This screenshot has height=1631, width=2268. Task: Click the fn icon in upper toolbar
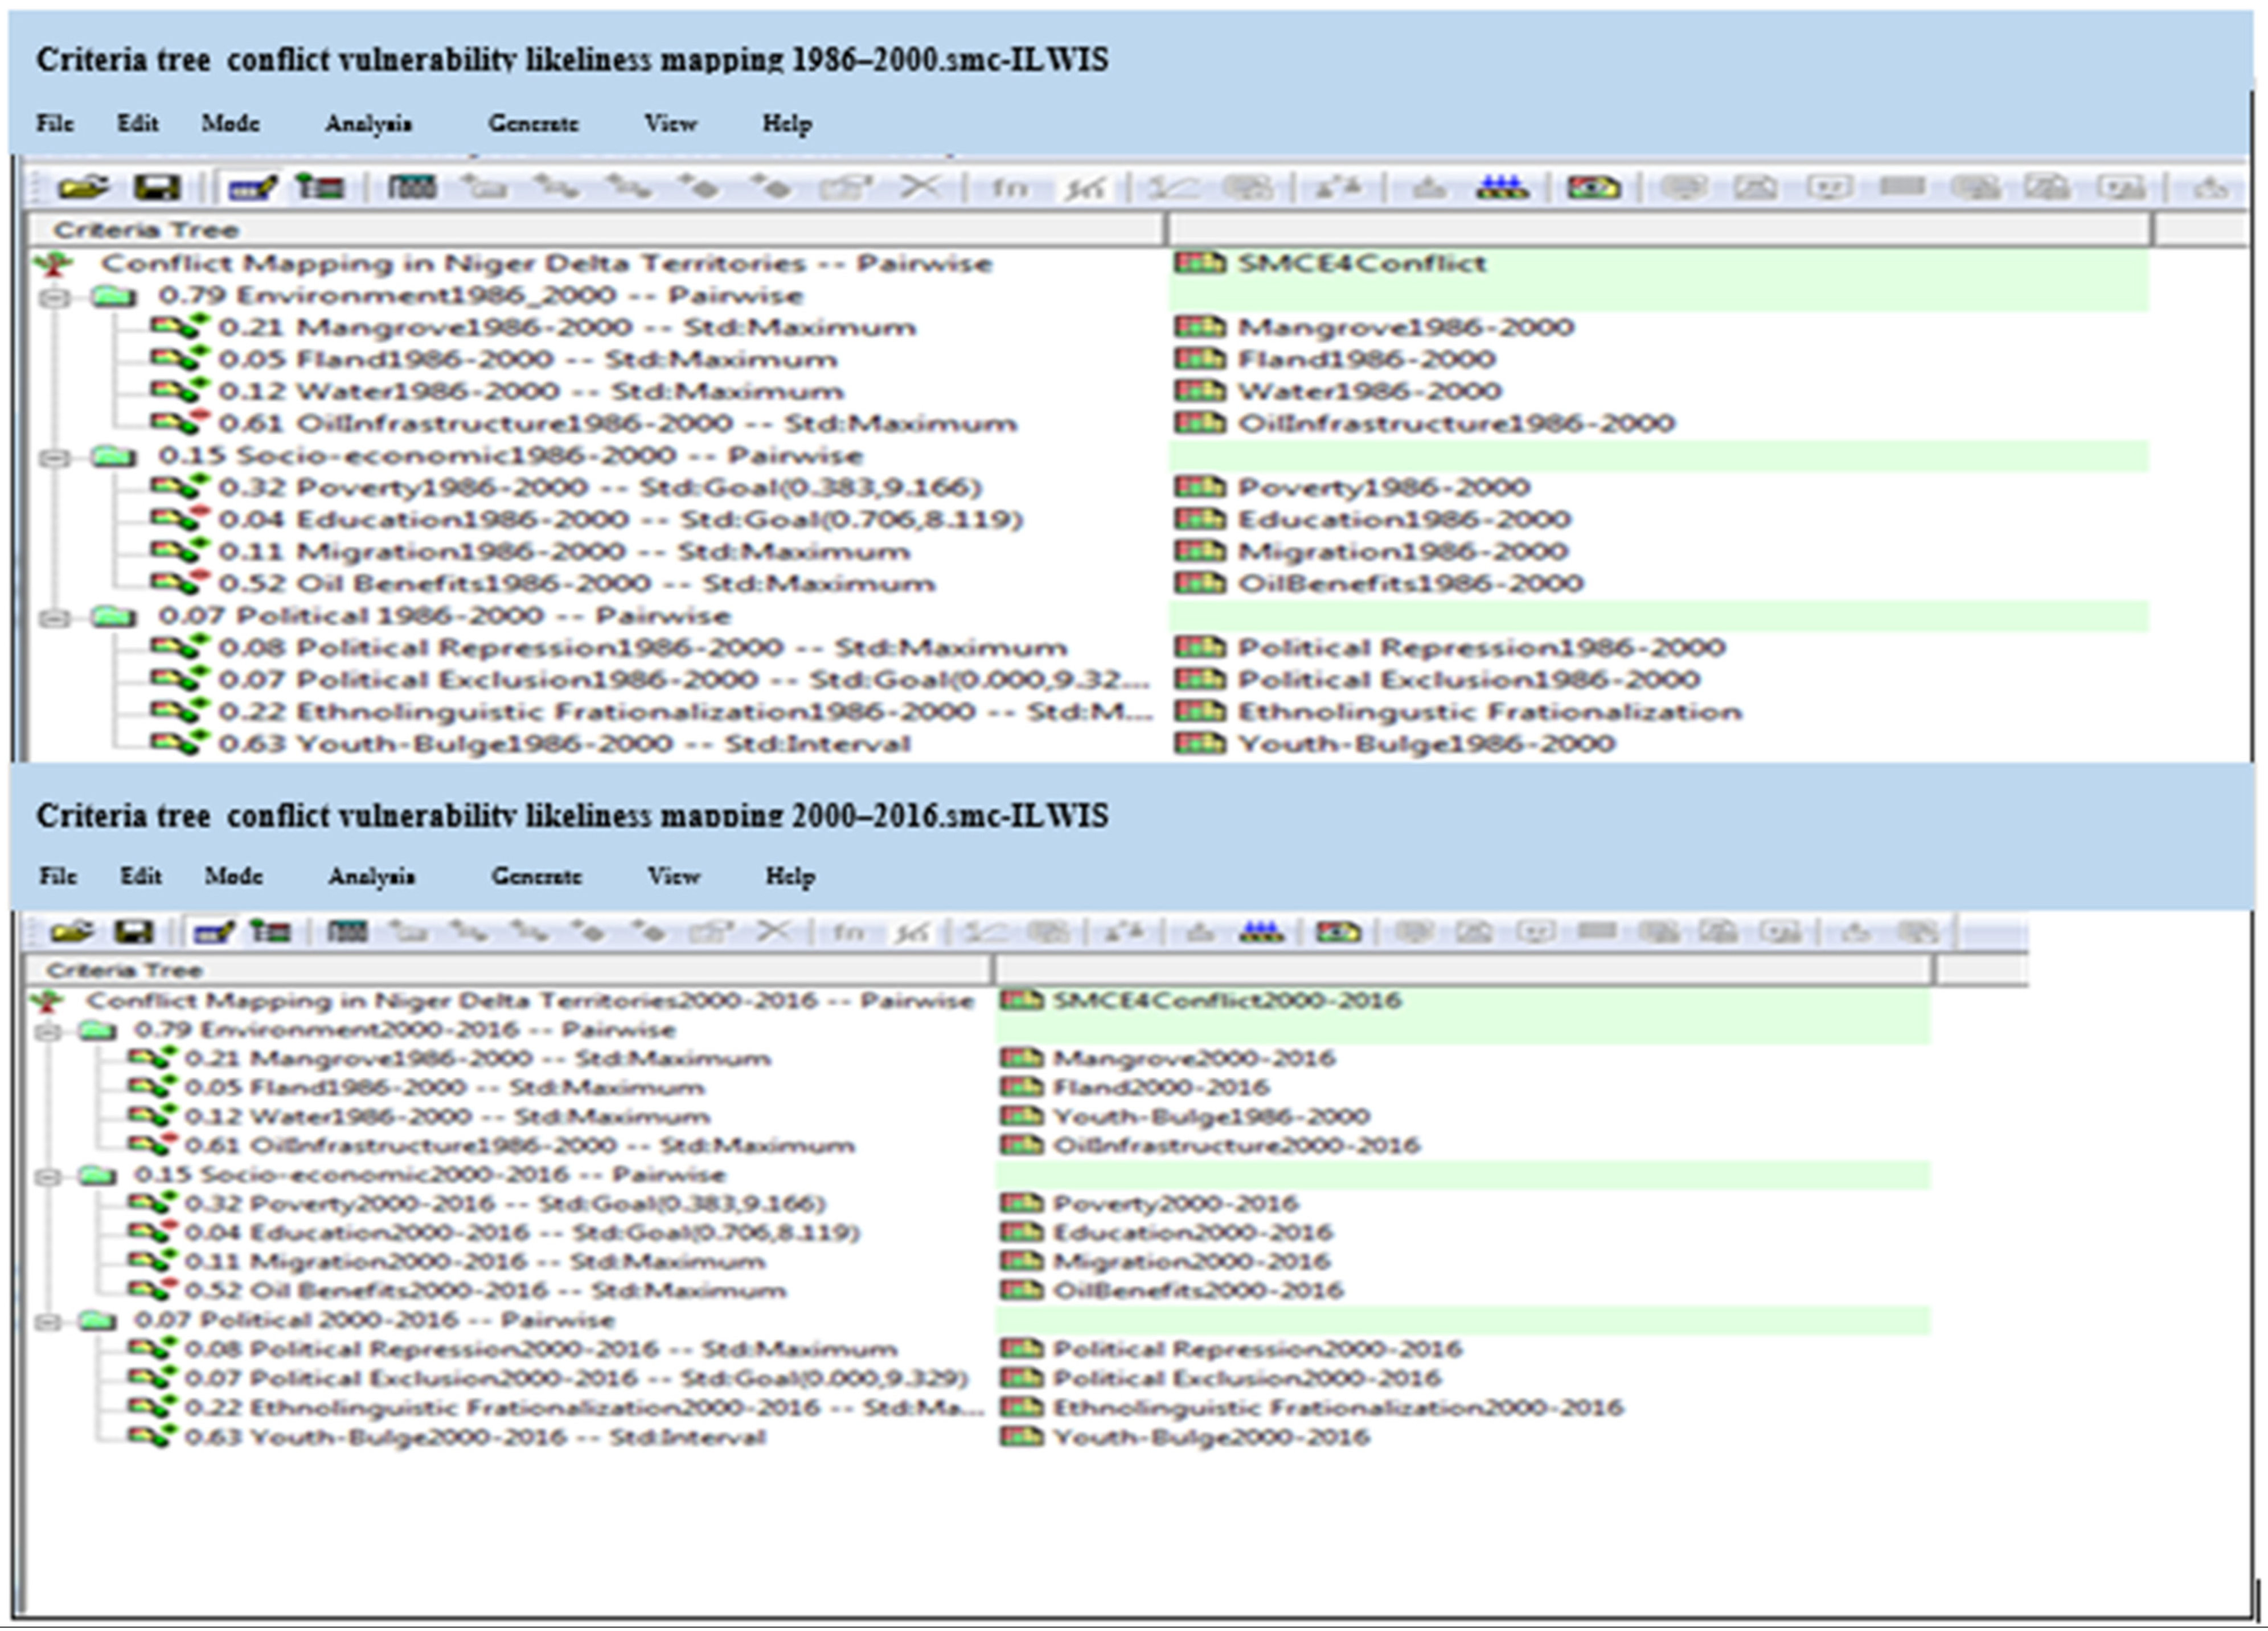click(x=1009, y=187)
